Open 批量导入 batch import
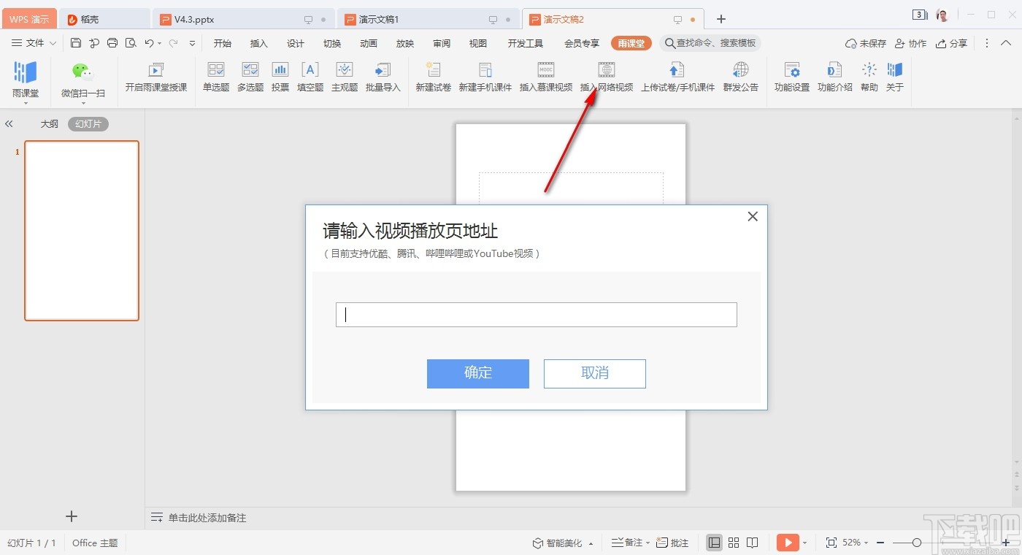The height and width of the screenshot is (555, 1022). tap(383, 77)
